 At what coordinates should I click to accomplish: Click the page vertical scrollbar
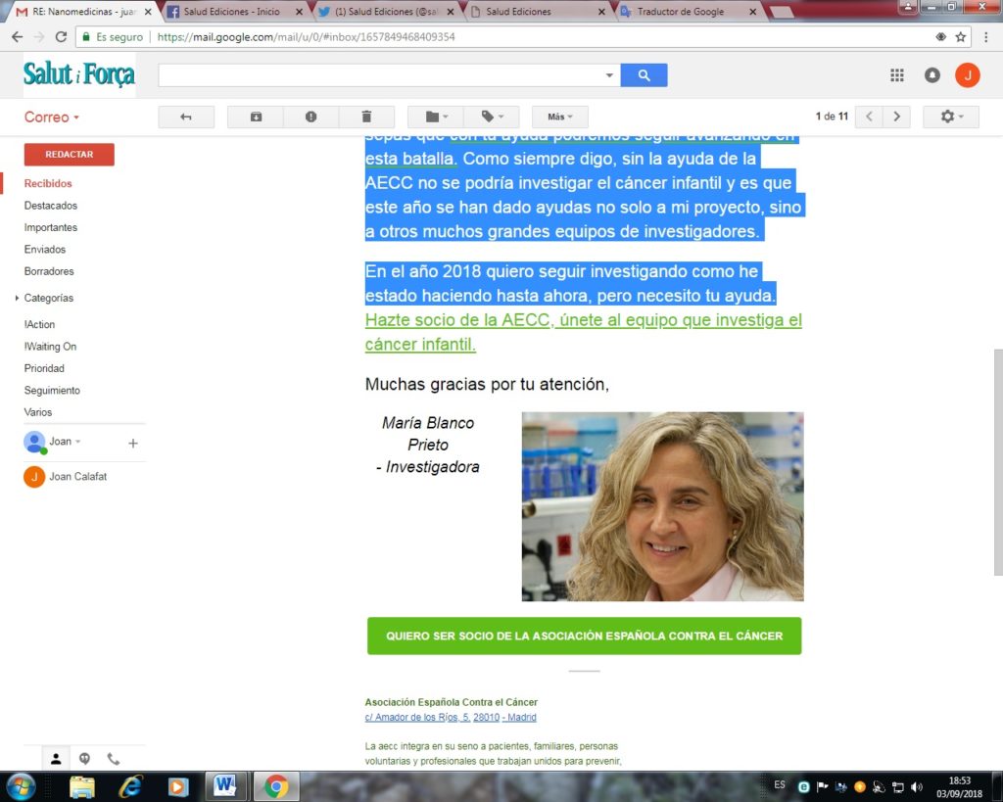click(x=997, y=460)
